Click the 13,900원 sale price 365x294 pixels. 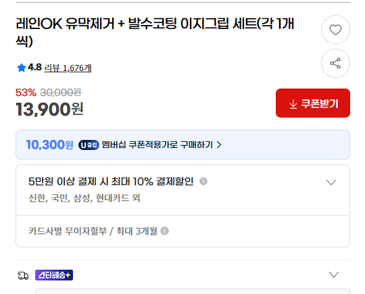(49, 109)
